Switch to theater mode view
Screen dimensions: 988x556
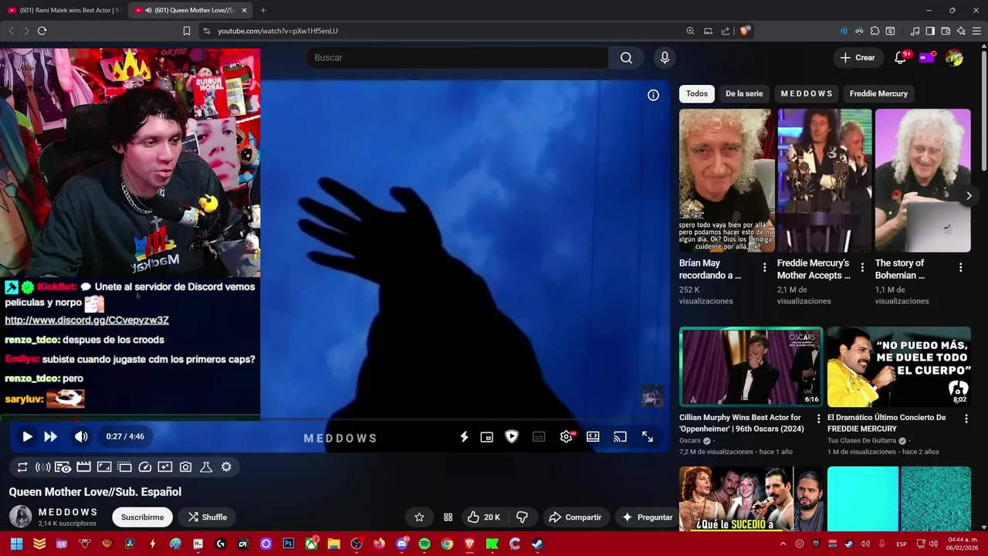click(593, 436)
